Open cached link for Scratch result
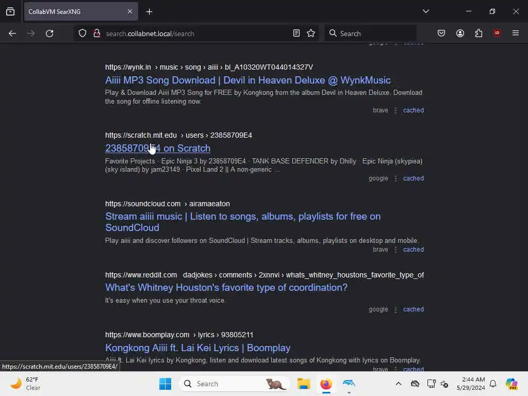The width and height of the screenshot is (528, 396). click(414, 178)
